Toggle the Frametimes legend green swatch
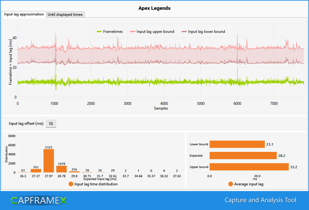This screenshot has width=309, height=210. pos(99,32)
